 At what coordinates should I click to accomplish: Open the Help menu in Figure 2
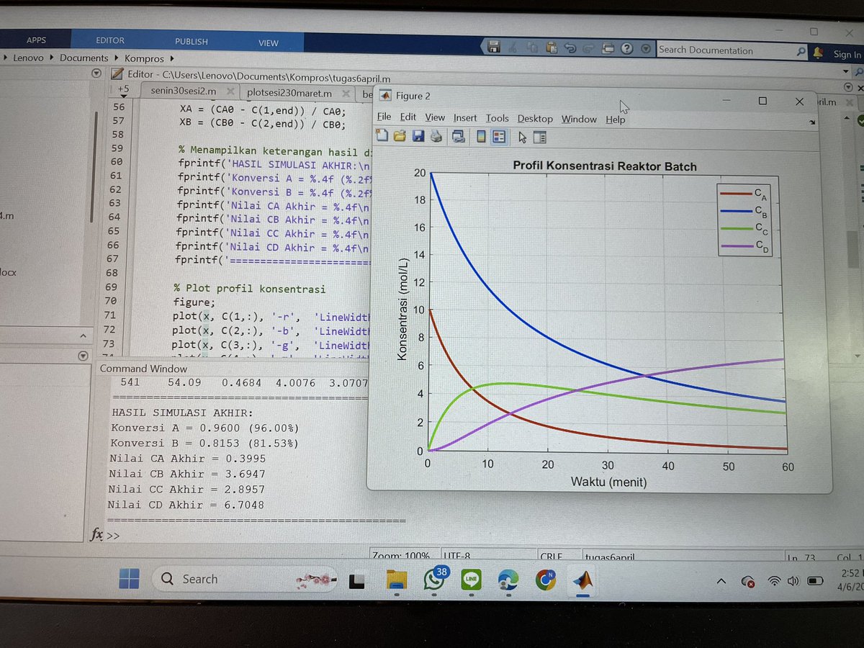pos(615,120)
